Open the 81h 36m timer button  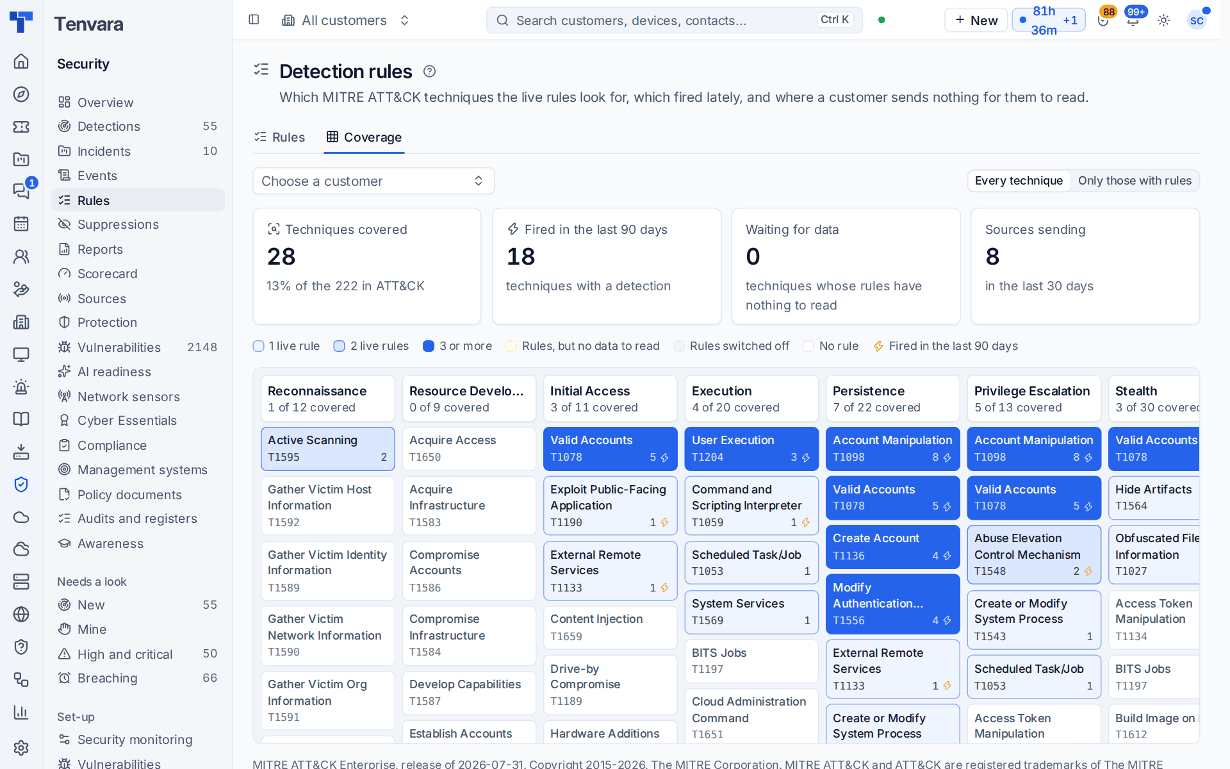(x=1049, y=21)
